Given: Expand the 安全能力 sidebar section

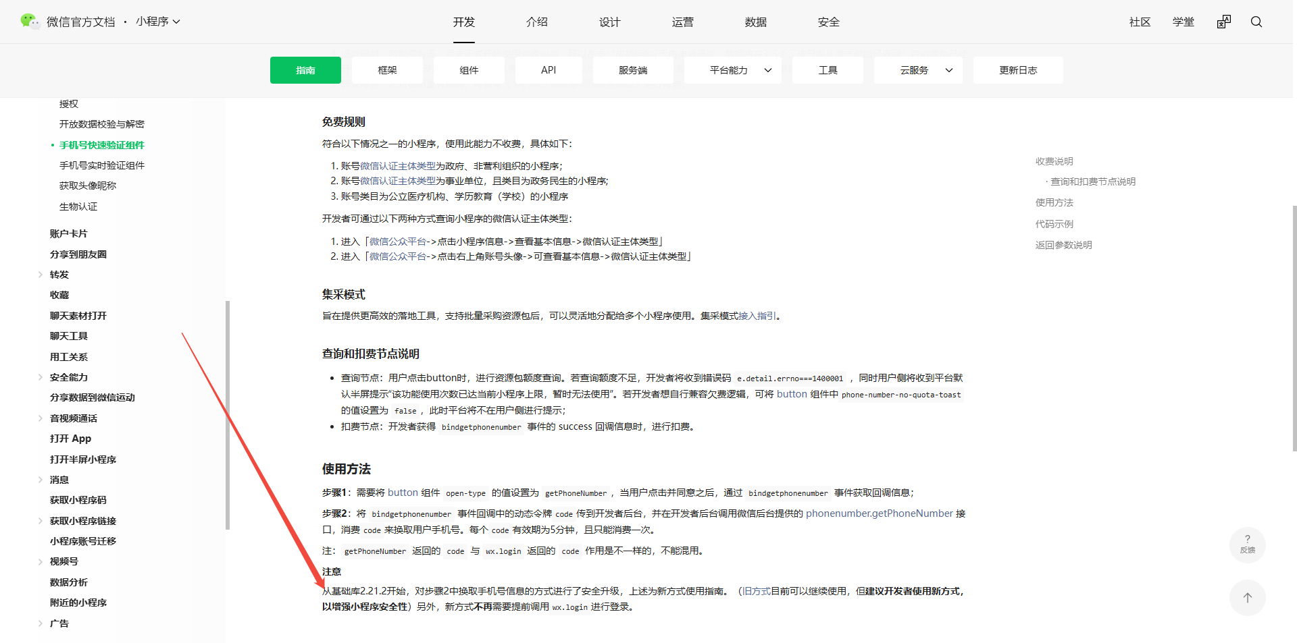Looking at the screenshot, I should tap(41, 377).
